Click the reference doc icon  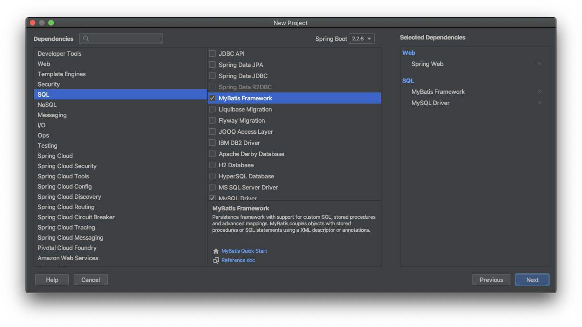pos(216,261)
